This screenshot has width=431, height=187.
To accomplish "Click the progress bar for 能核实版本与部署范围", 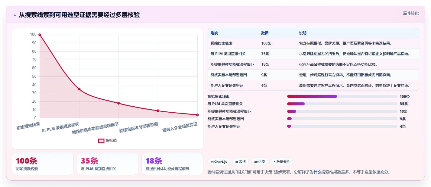I will [x=342, y=119].
